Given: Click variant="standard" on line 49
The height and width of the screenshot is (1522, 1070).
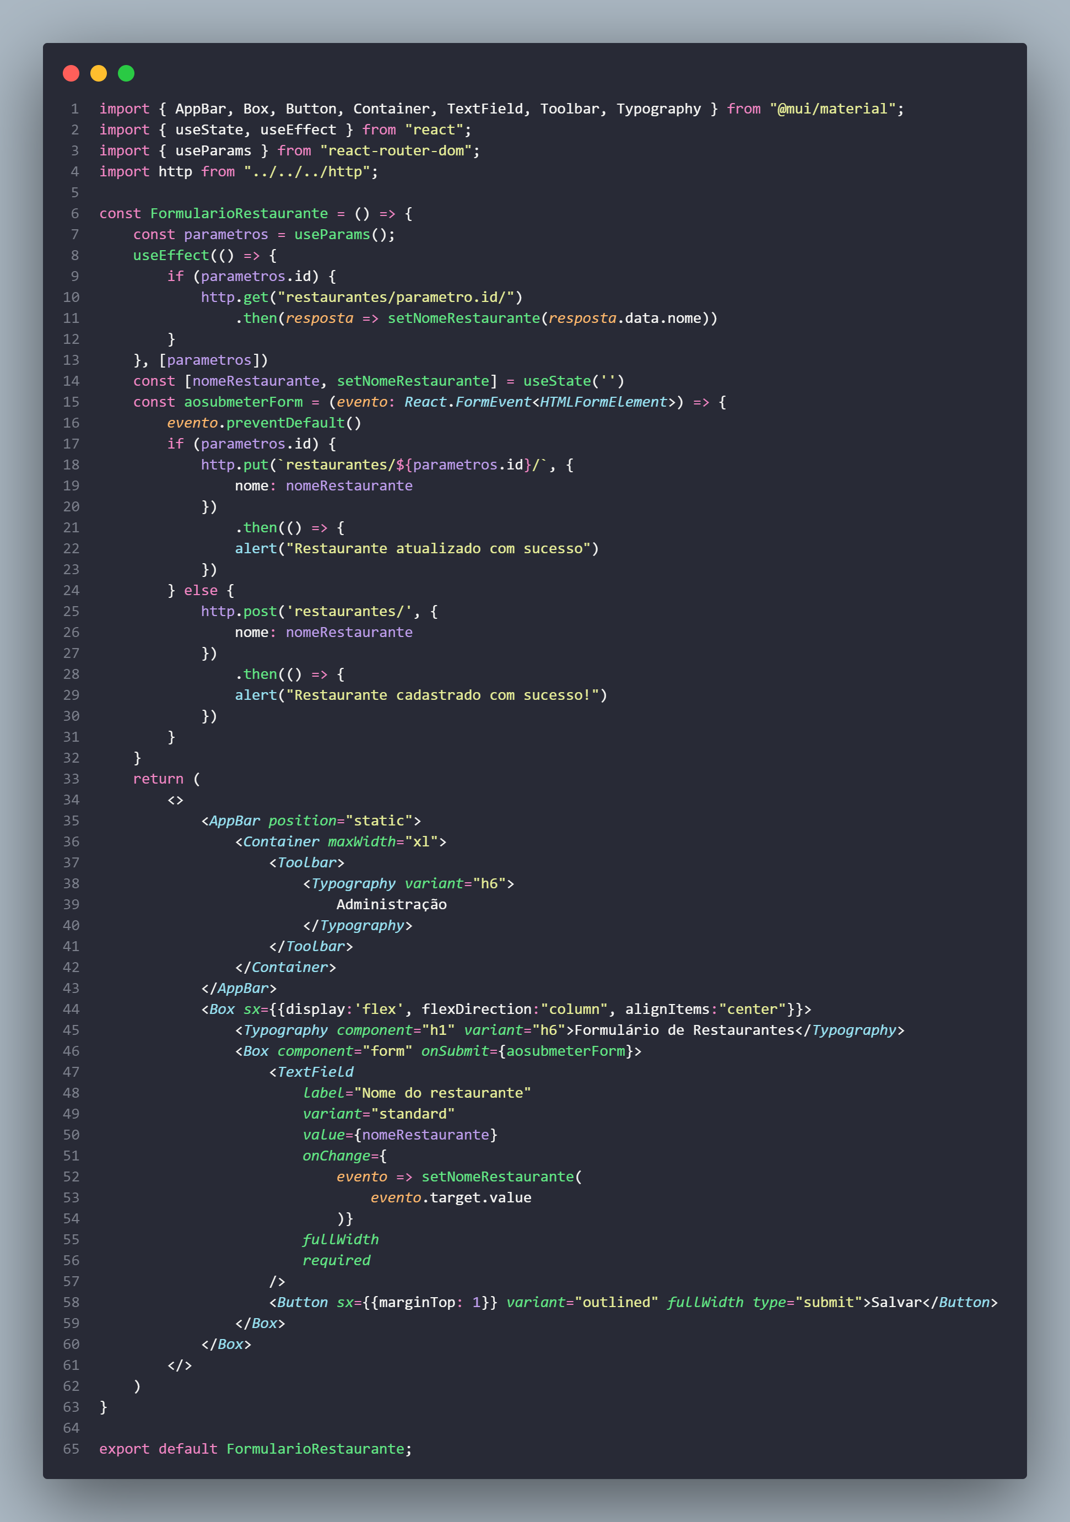Looking at the screenshot, I should point(379,1114).
